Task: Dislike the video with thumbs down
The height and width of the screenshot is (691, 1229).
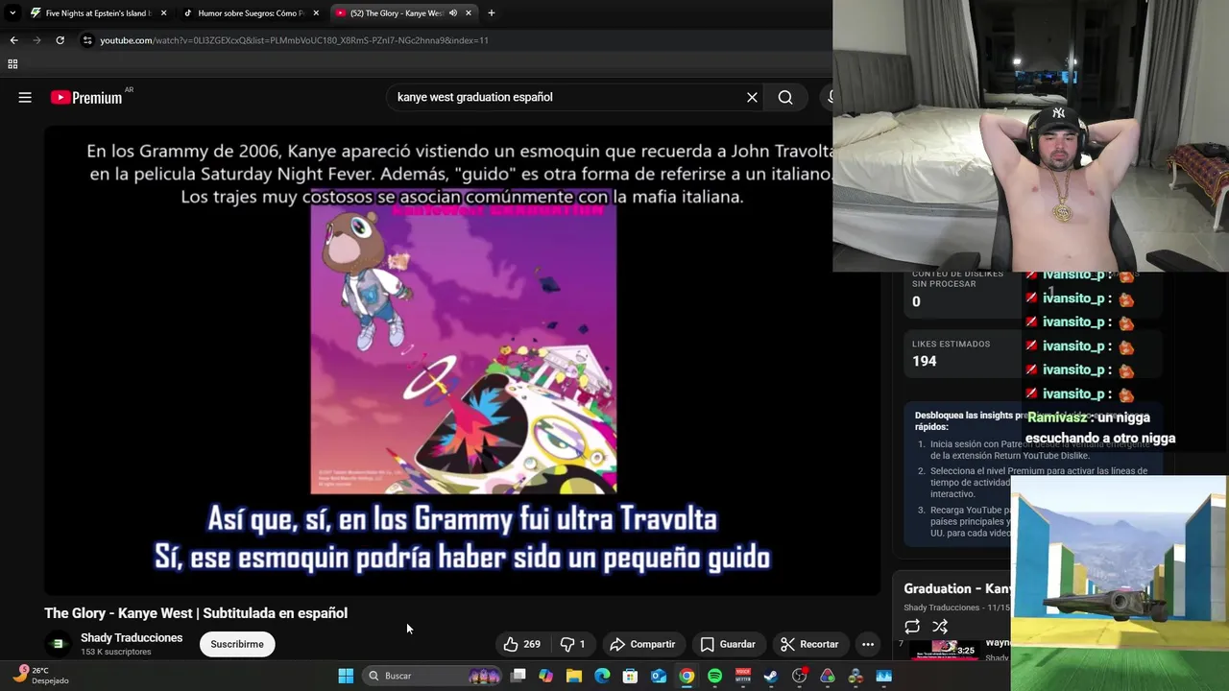Action: (x=572, y=644)
